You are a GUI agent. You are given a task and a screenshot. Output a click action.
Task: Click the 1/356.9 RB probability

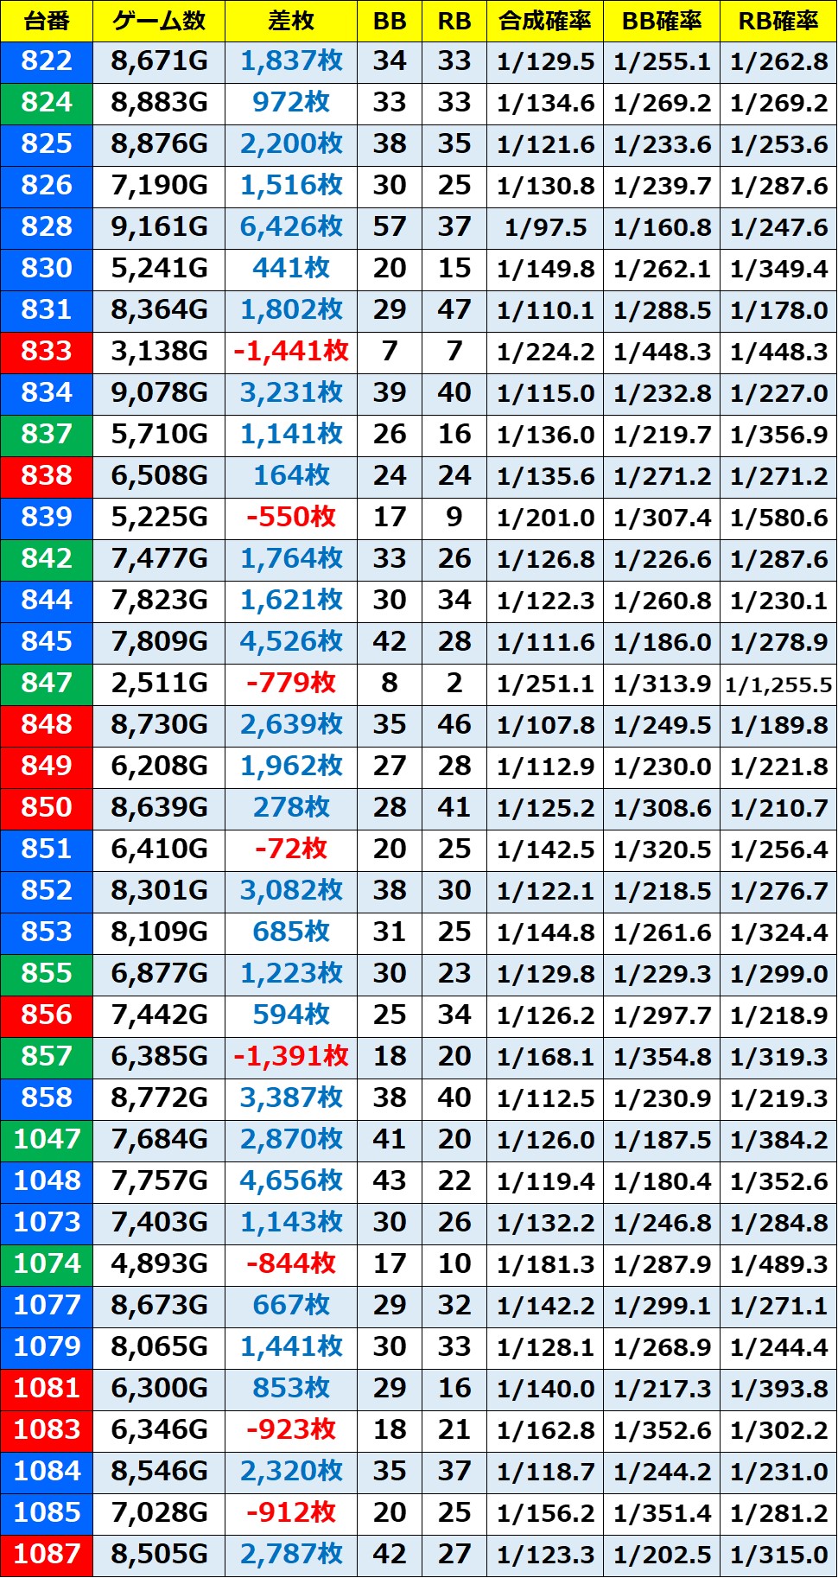(x=778, y=436)
